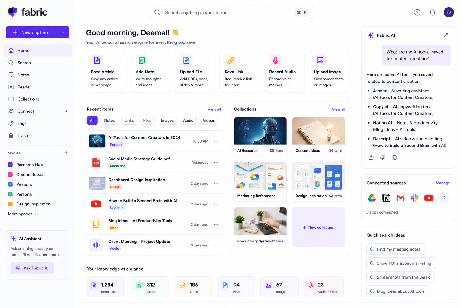Click Manage connected sources link
The width and height of the screenshot is (462, 308).
[x=443, y=183]
